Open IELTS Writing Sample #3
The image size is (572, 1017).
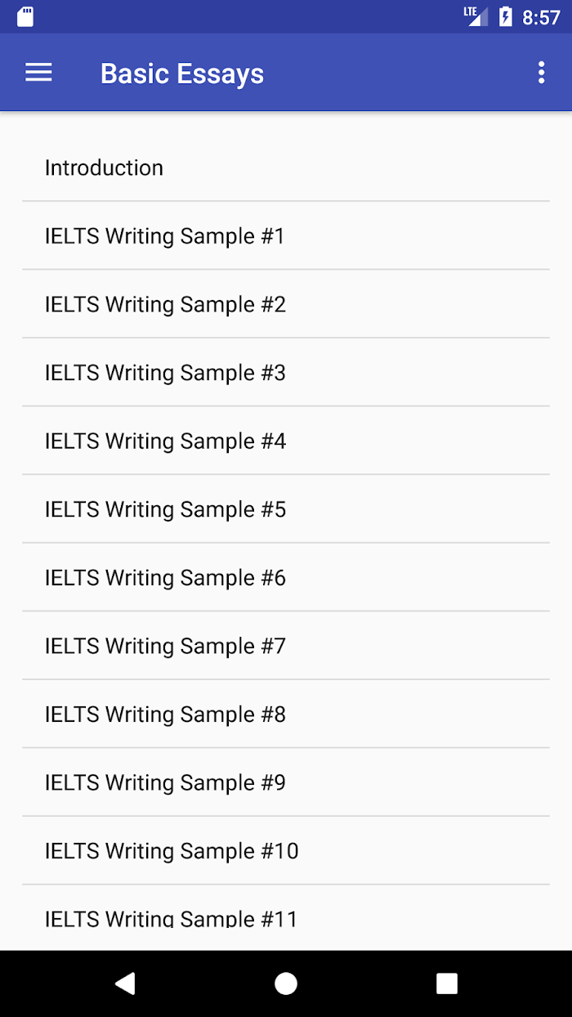(286, 373)
